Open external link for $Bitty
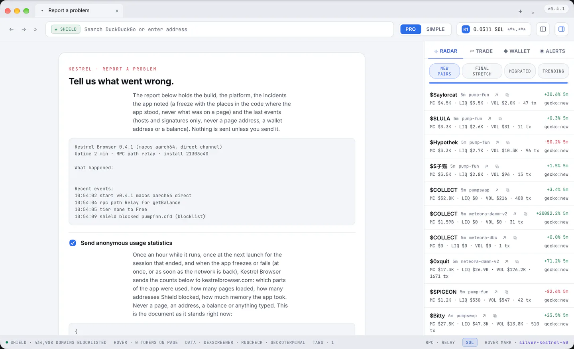Image resolution: width=574 pixels, height=349 pixels. coord(484,316)
